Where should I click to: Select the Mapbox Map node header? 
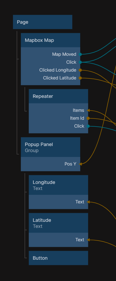click(x=50, y=40)
